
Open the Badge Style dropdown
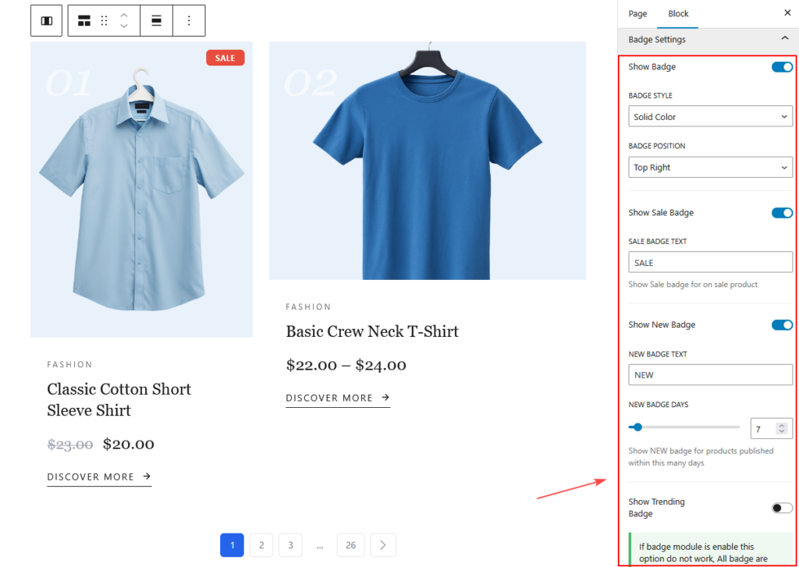coord(710,117)
